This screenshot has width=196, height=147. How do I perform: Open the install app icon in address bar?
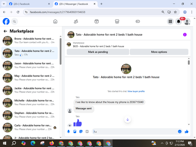[169, 12]
